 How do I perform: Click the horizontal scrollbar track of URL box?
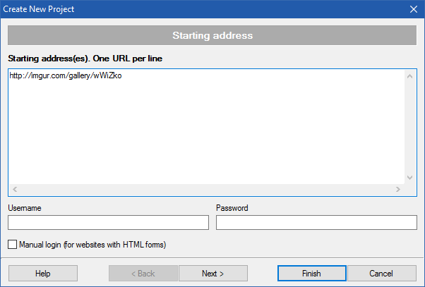tap(206, 189)
